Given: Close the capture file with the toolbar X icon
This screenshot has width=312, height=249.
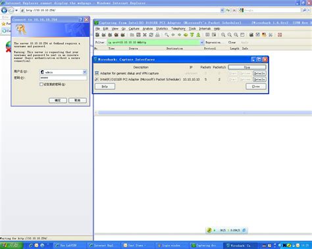Looking at the screenshot, I should tap(145, 35).
